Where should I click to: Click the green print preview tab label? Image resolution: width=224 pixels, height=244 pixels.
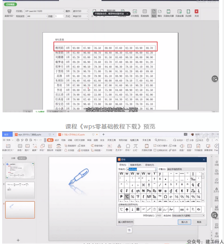(10, 4)
